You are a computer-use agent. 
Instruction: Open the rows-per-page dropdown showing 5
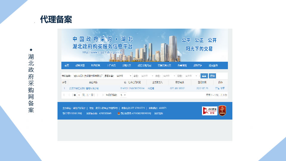(123, 95)
